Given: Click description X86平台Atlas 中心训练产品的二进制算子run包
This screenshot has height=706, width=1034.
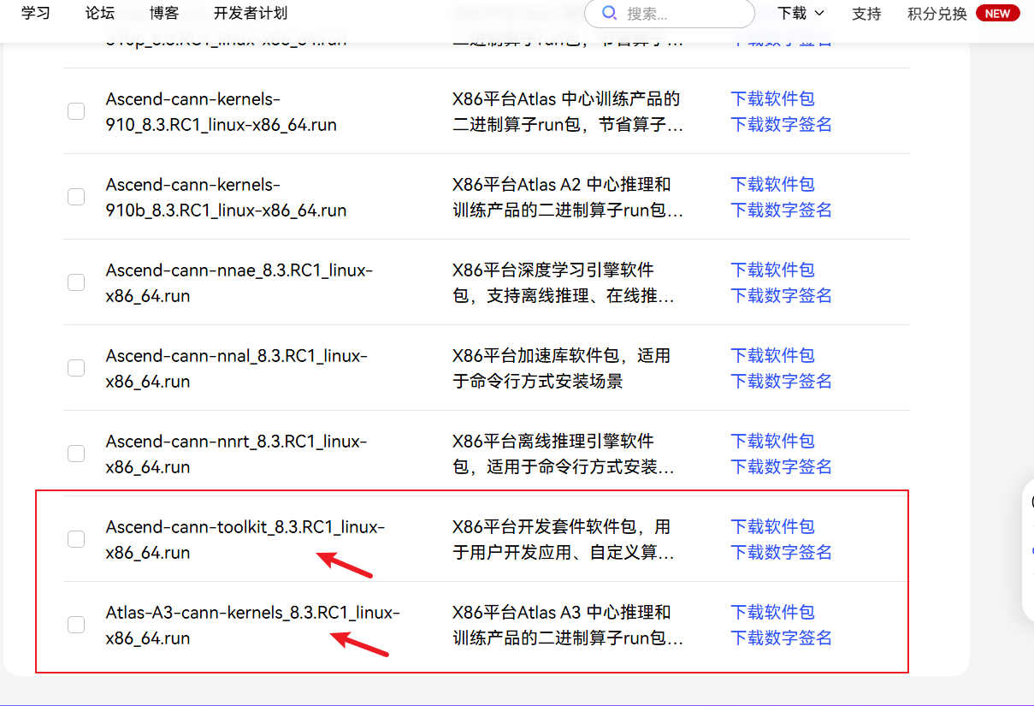Looking at the screenshot, I should click(568, 111).
